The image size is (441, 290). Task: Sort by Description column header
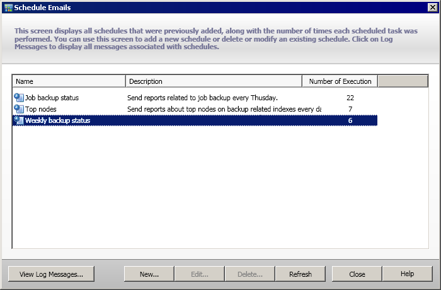click(x=214, y=81)
